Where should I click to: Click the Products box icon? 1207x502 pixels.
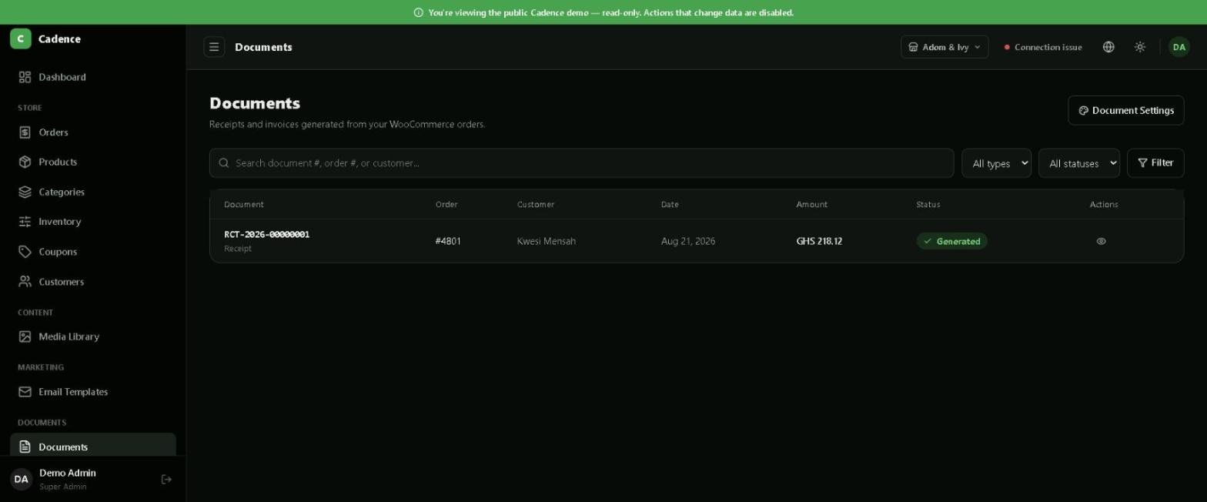[x=25, y=162]
